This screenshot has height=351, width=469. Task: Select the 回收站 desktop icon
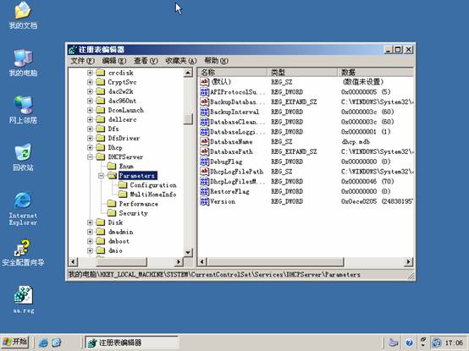click(23, 157)
